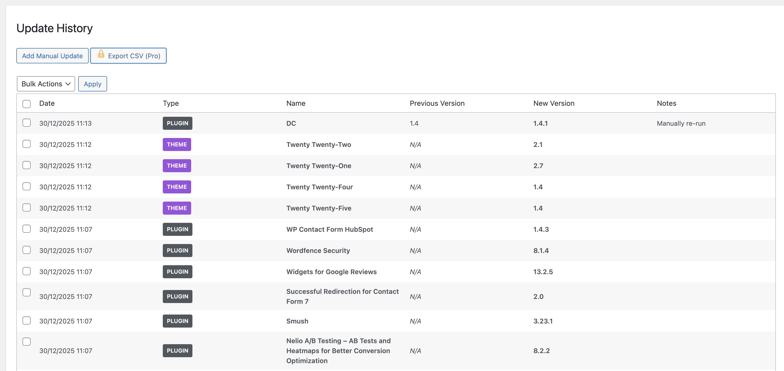
Task: Click the WP Contact Form HubSpot name
Action: tap(329, 229)
